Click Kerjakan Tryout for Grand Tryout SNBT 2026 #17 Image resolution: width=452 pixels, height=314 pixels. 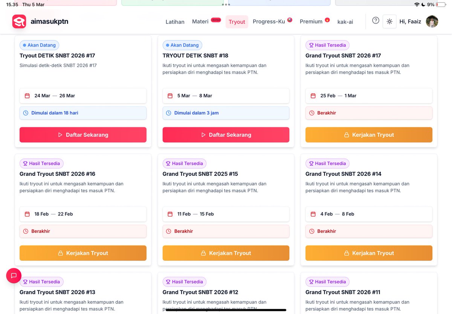369,135
